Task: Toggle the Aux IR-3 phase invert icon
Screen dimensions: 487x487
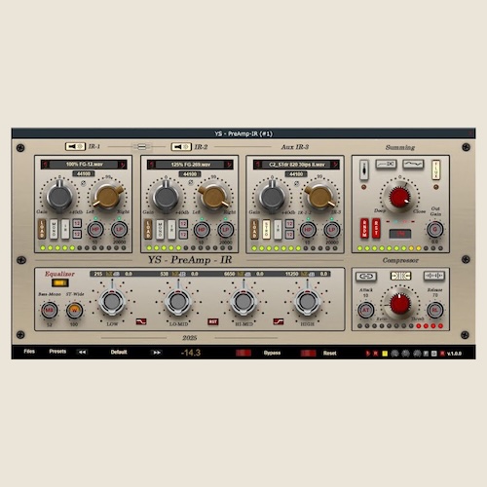Action: coord(296,183)
